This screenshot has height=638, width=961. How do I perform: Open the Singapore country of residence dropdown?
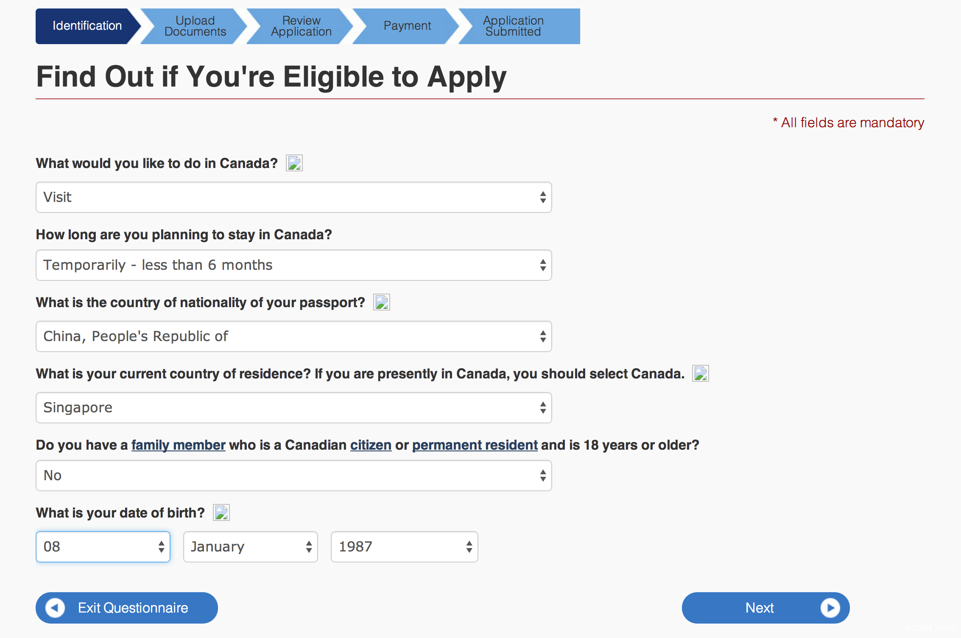293,408
